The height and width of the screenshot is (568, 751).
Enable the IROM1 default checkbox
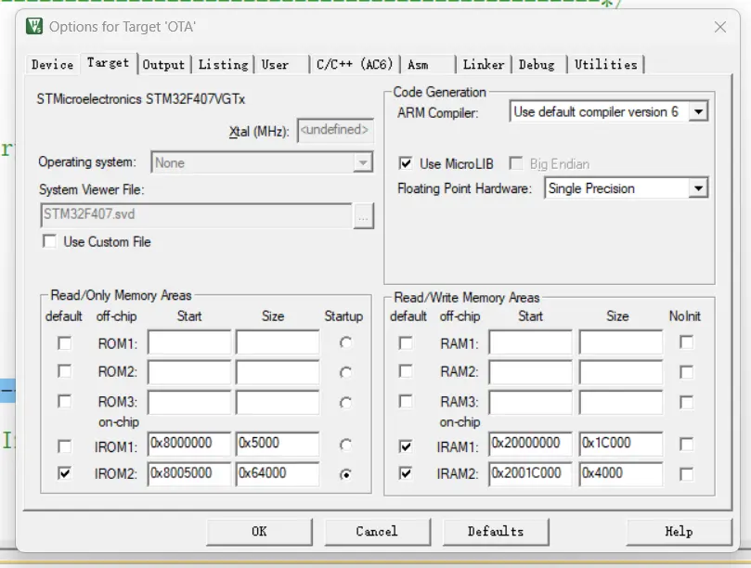click(x=65, y=446)
